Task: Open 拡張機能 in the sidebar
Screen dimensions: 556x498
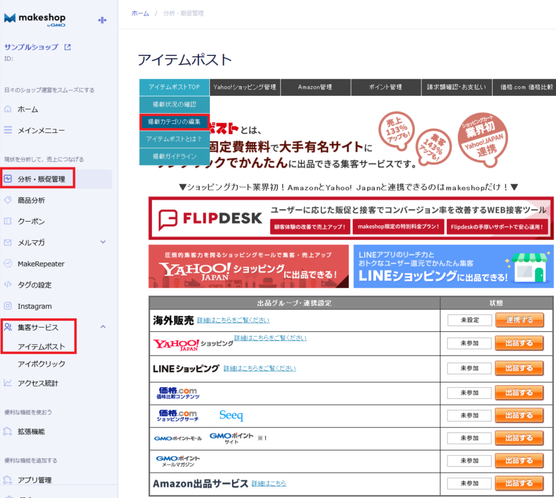Action: tap(31, 431)
